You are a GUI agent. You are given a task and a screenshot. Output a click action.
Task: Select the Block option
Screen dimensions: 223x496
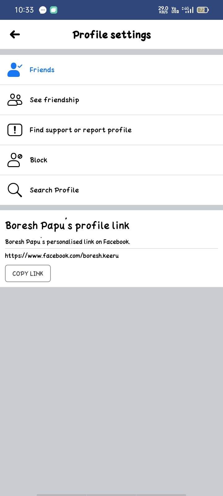pyautogui.click(x=39, y=160)
